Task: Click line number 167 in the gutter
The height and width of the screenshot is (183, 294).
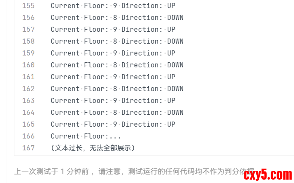Action: [28, 148]
